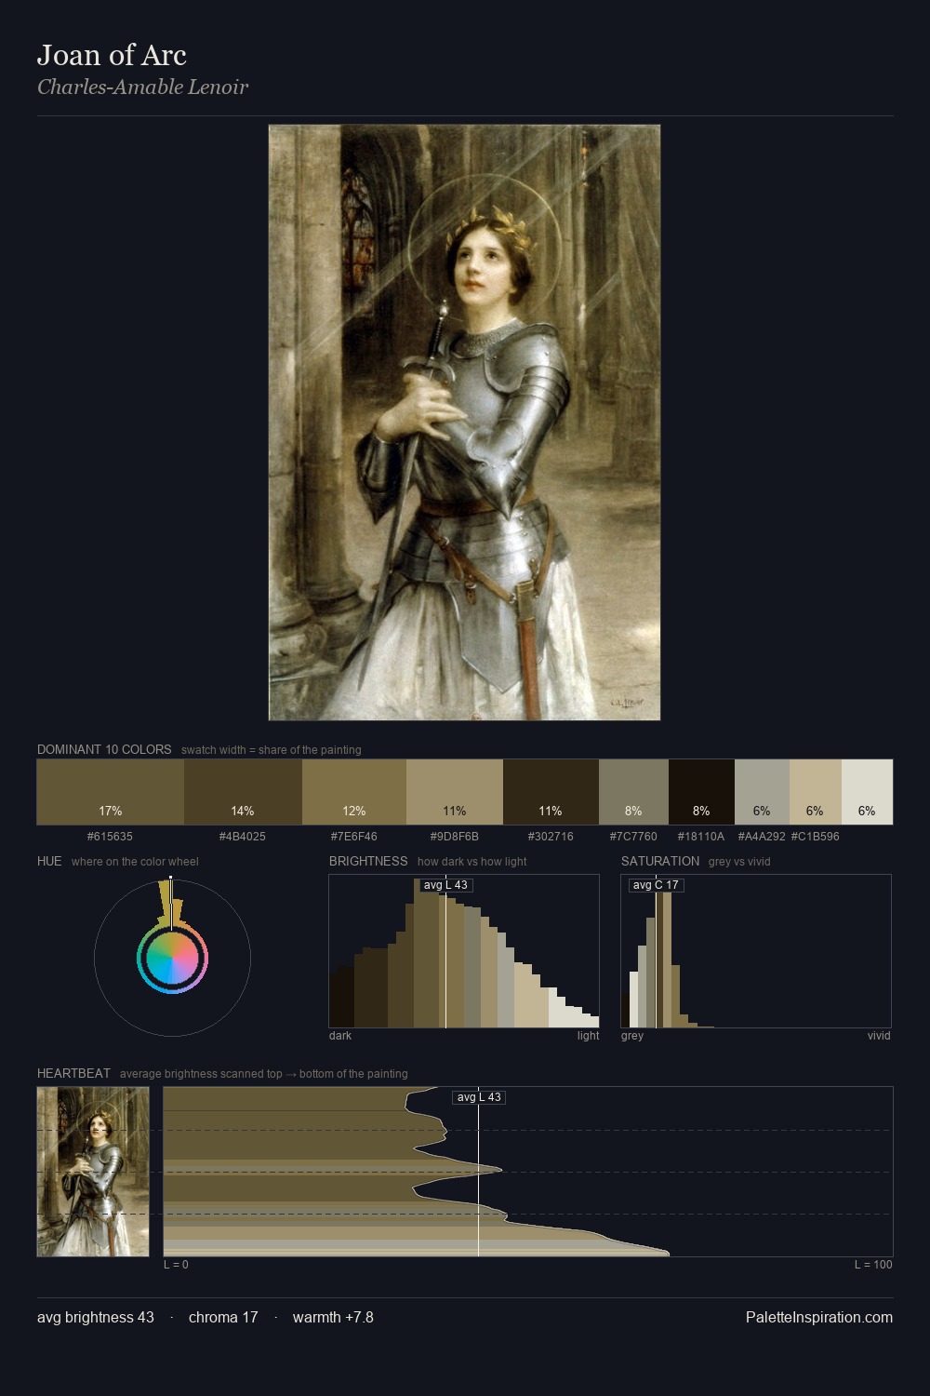930x1396 pixels.
Task: Click the SATURATION section heading
Action: 660,861
